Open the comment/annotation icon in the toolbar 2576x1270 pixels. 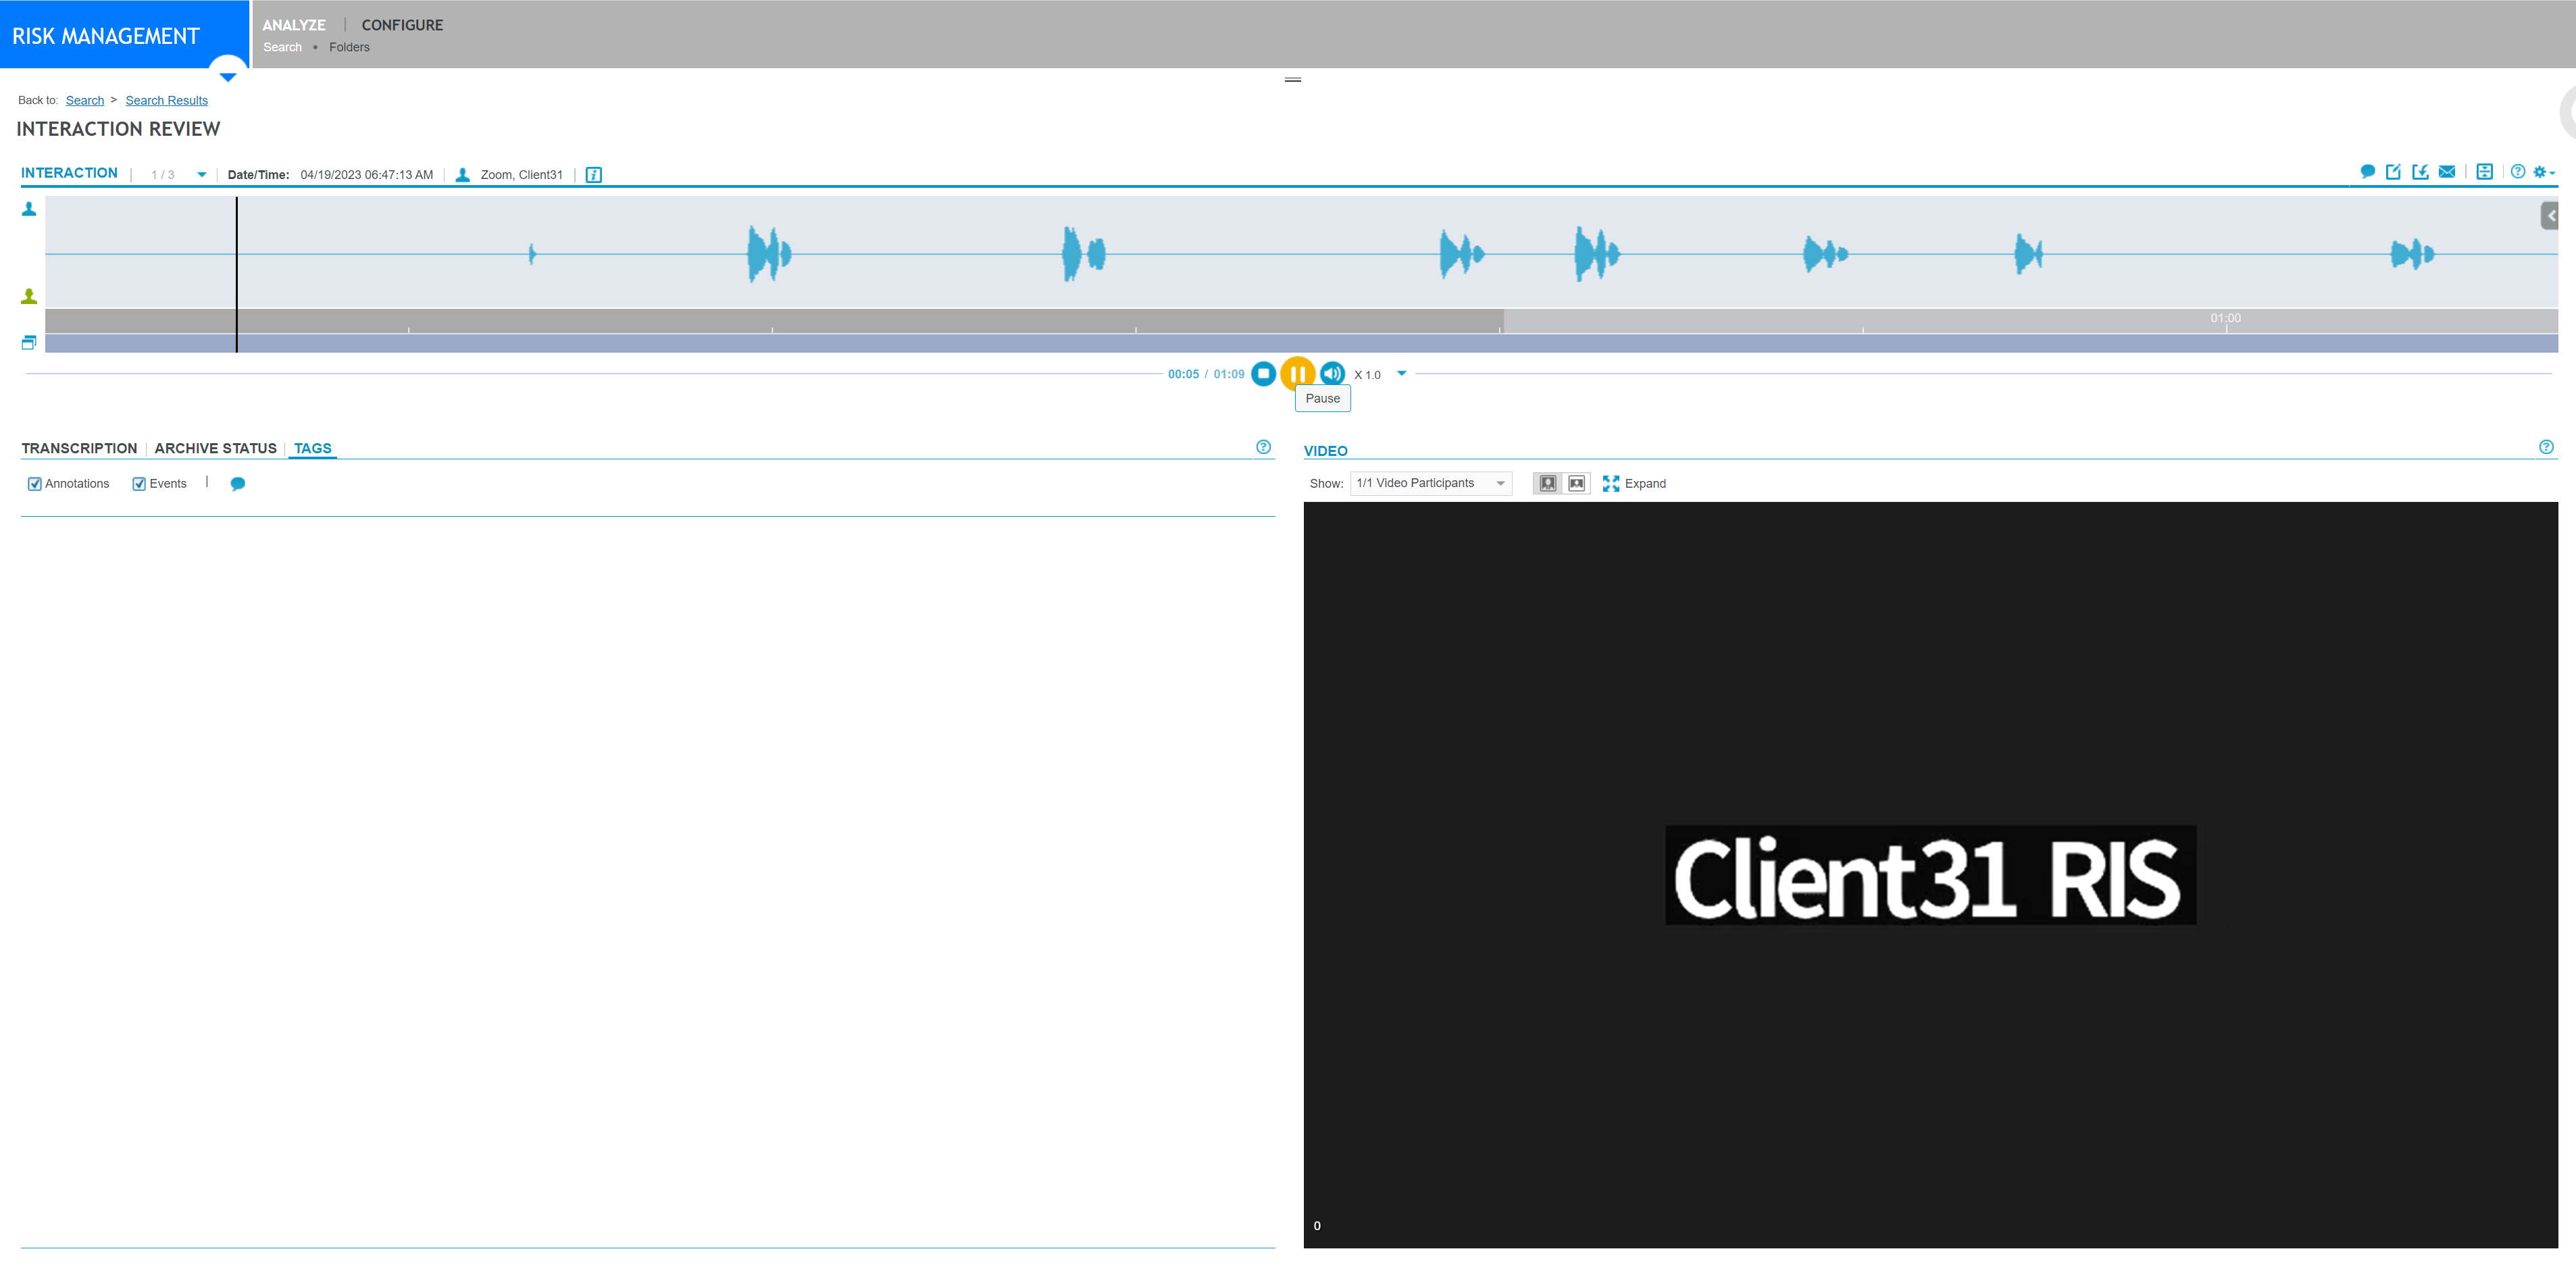coord(2367,171)
